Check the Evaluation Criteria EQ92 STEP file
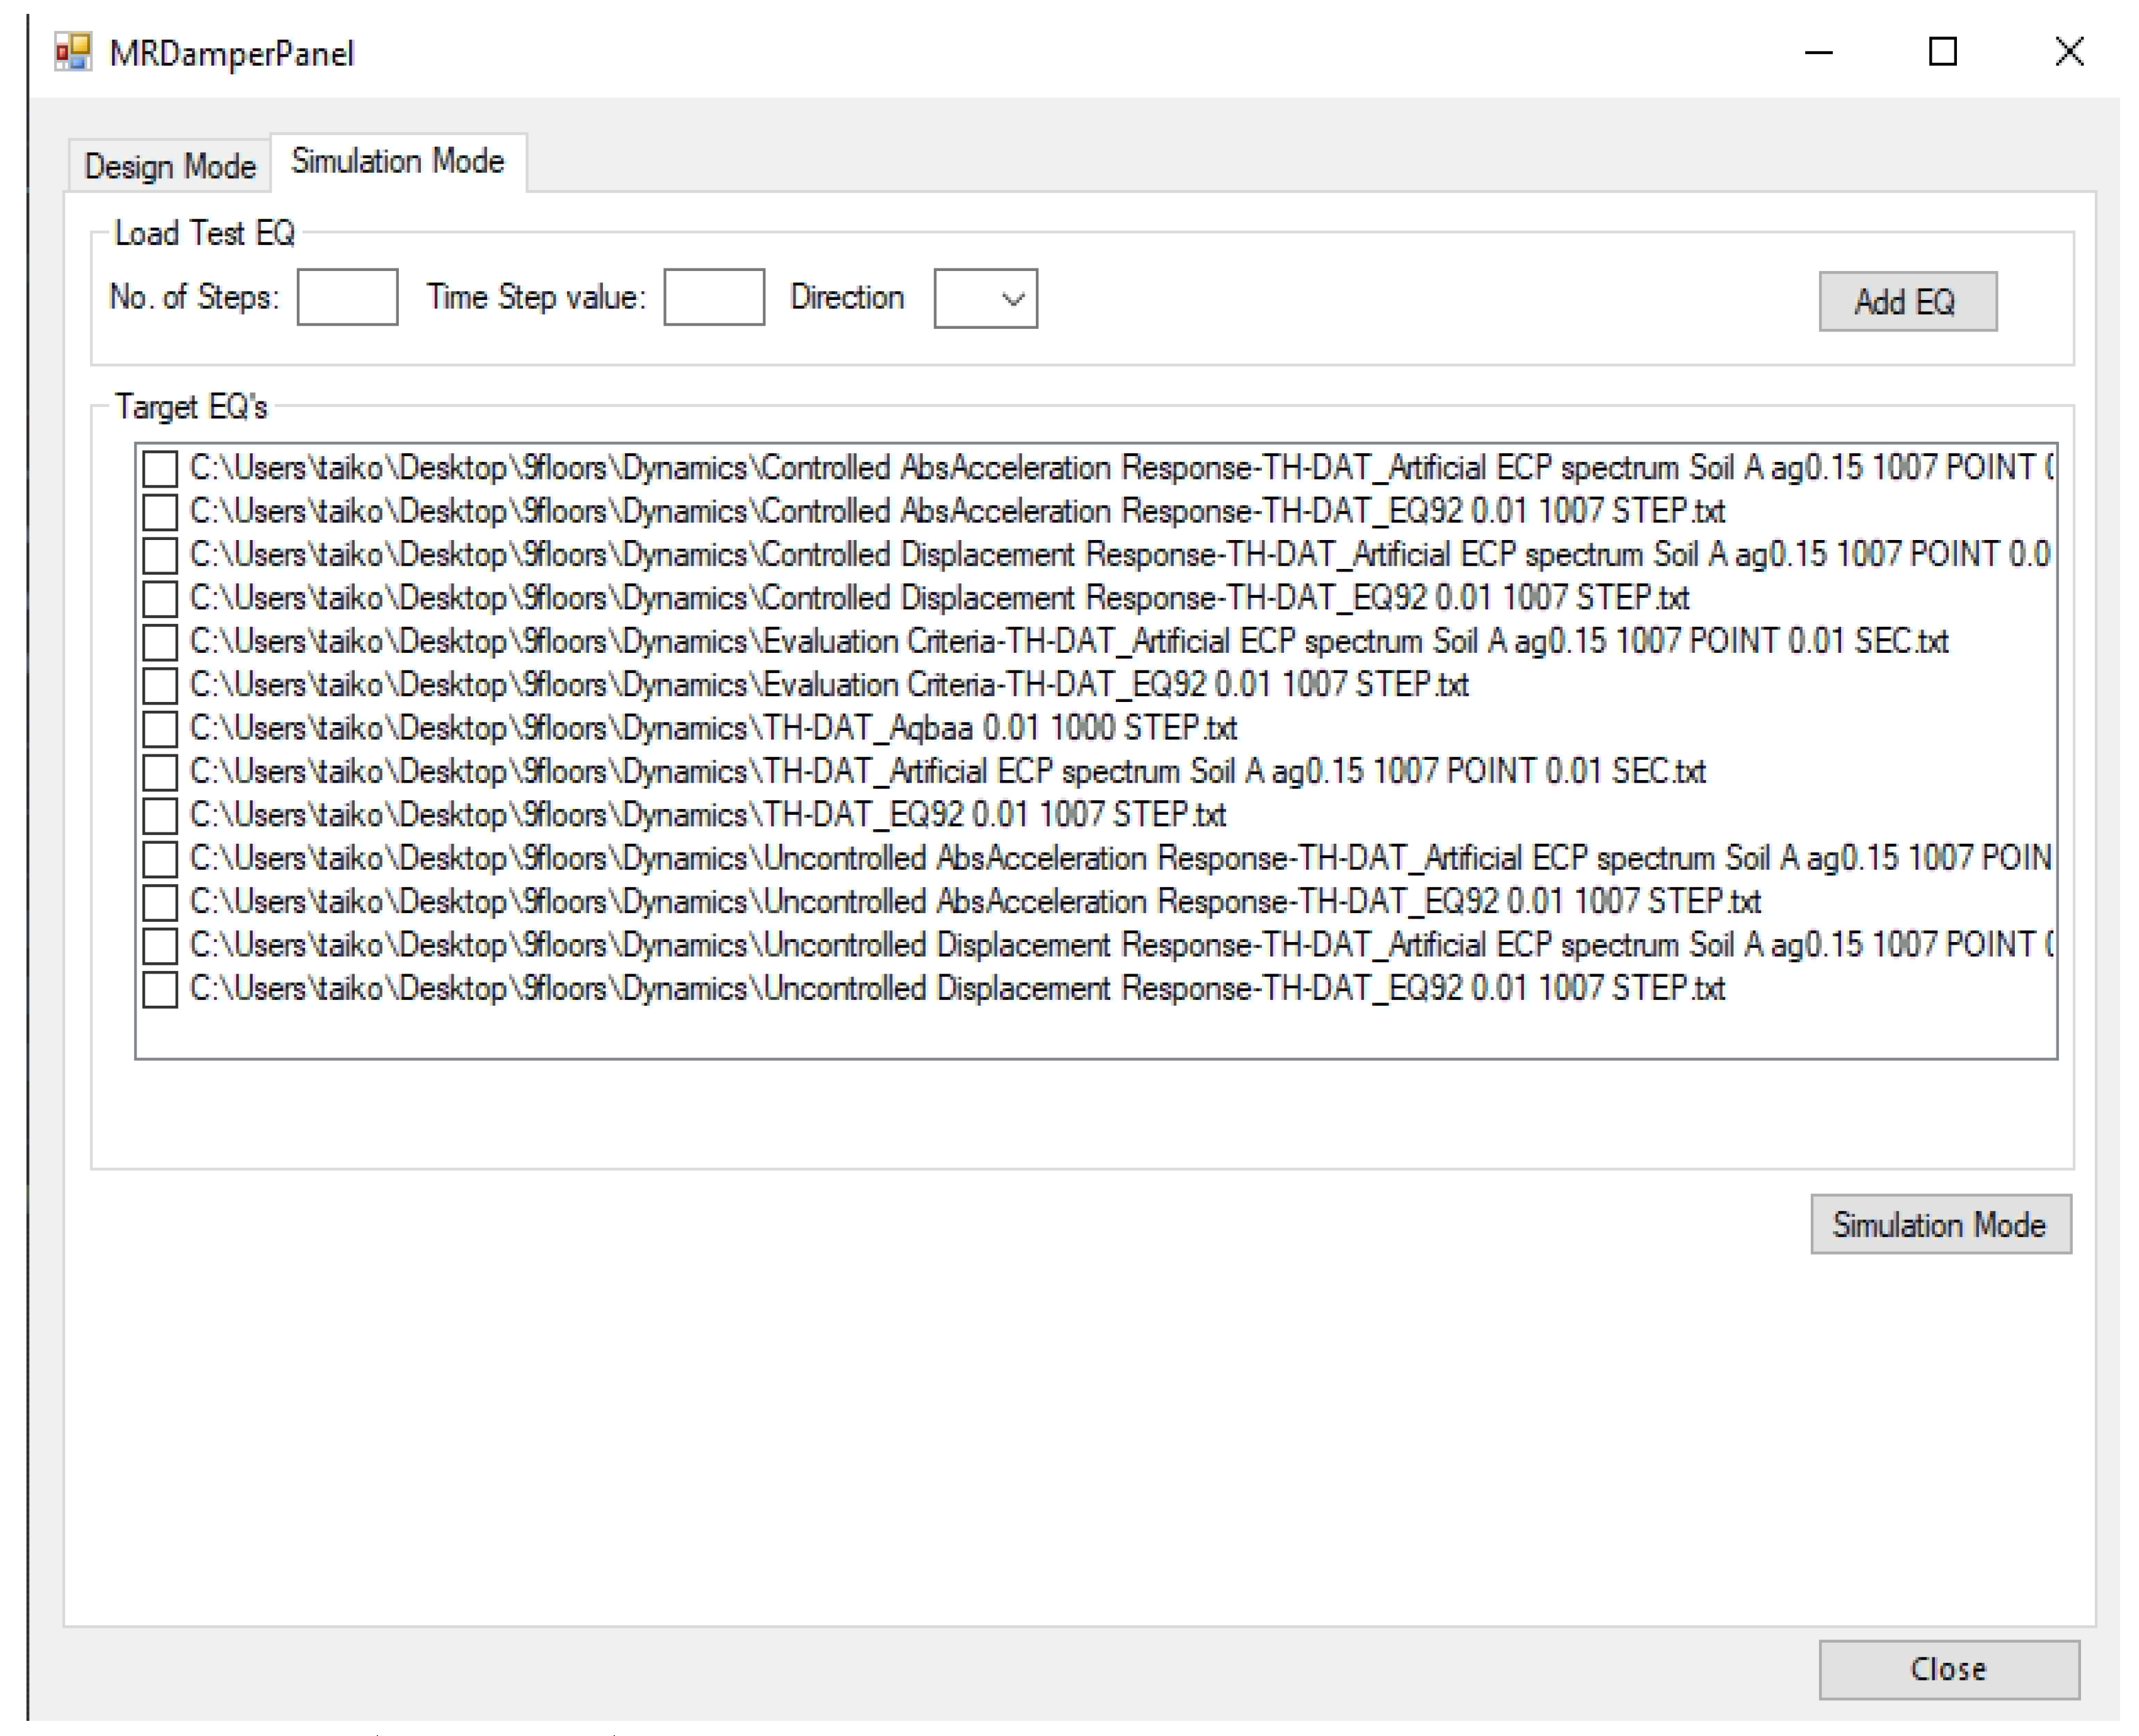The width and height of the screenshot is (2139, 1736). tap(160, 684)
